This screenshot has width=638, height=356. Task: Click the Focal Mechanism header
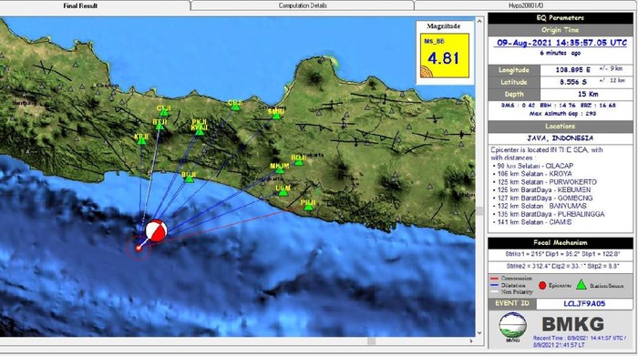(561, 242)
